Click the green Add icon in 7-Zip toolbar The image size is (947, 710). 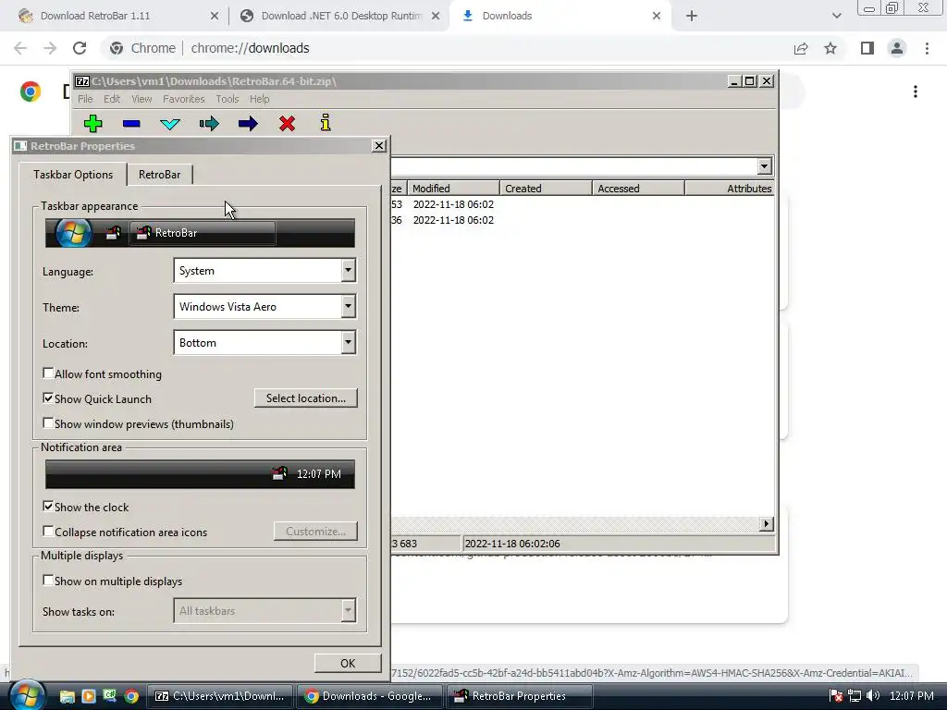point(93,124)
